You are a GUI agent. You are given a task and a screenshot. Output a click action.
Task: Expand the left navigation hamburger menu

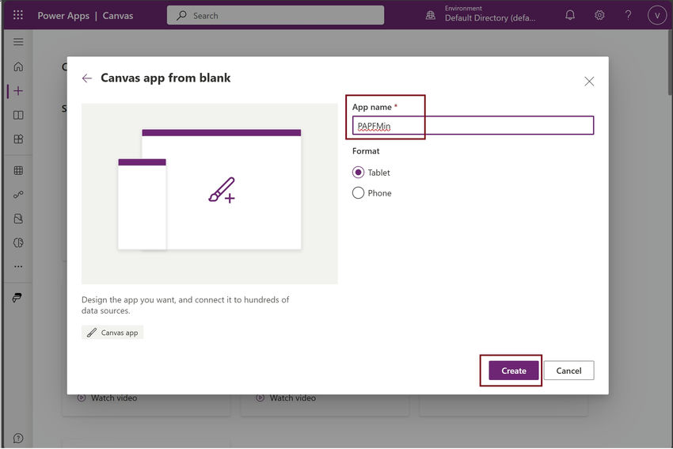pyautogui.click(x=18, y=42)
